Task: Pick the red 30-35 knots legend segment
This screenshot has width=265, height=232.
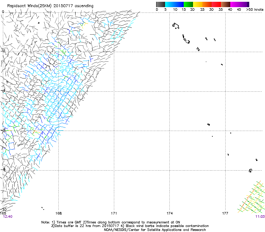Action: click(216, 4)
